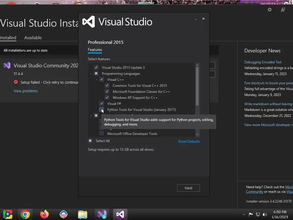
Task: Open the Action Center flag icon
Action: [251, 214]
